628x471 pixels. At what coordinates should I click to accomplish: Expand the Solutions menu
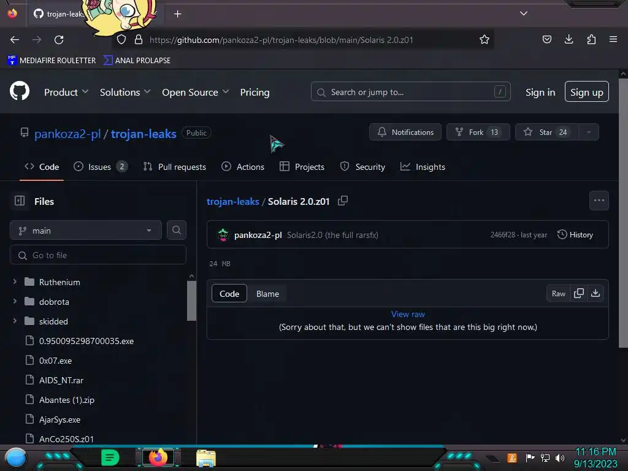(x=125, y=92)
